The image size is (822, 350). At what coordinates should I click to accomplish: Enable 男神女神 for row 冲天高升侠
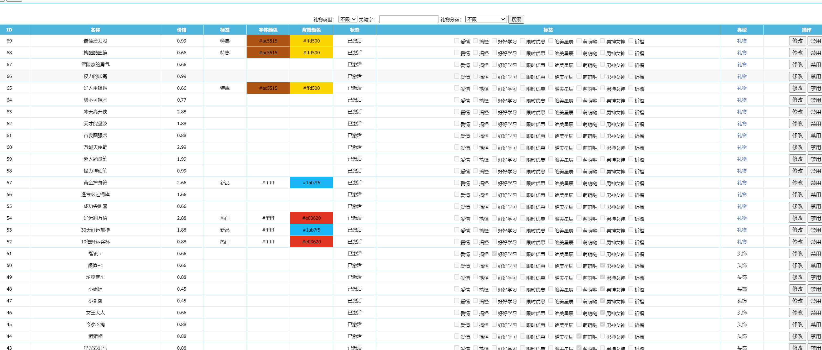602,112
